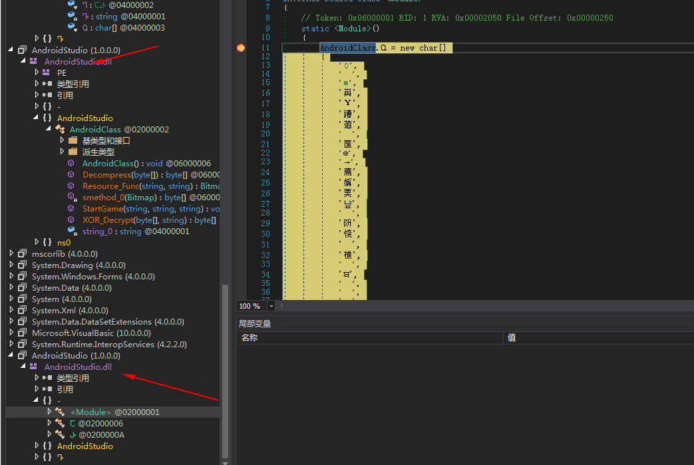Click the char[] @04000003 field icon
This screenshot has width=694, height=465.
pos(72,27)
